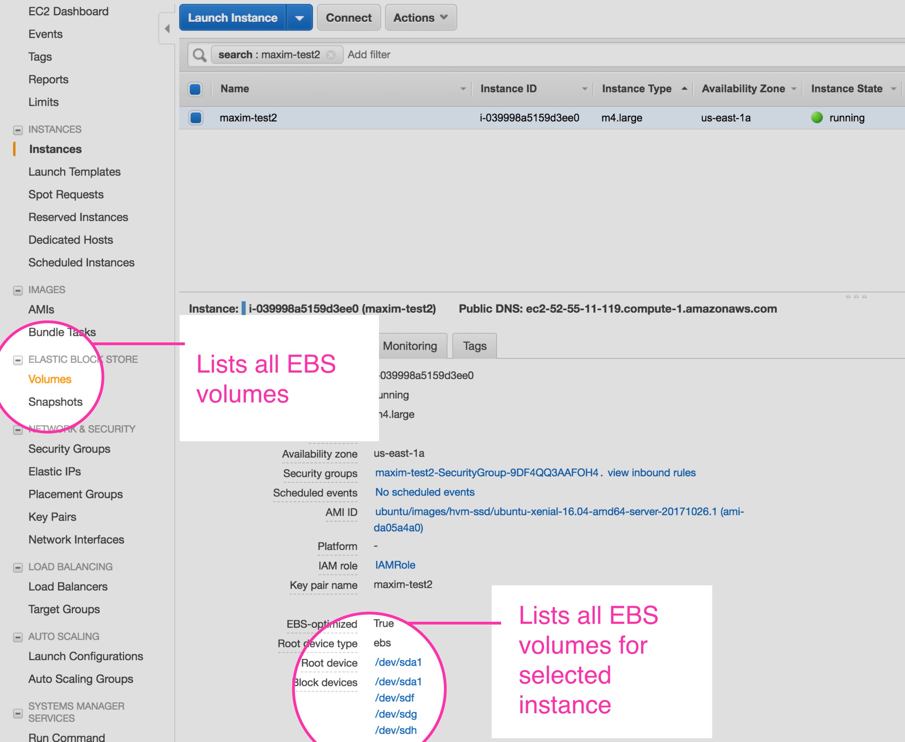Collapse the navigation sidebar arrow

click(x=166, y=28)
